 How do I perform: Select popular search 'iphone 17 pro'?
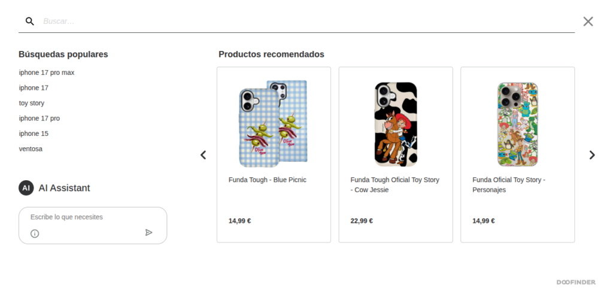coord(40,119)
